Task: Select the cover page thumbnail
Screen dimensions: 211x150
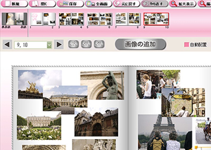Action: click(15, 19)
